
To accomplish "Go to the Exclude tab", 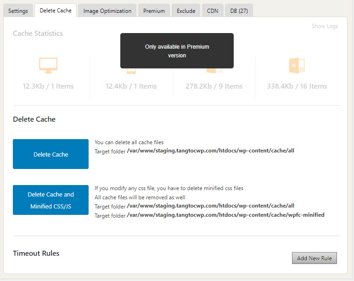I will (186, 11).
